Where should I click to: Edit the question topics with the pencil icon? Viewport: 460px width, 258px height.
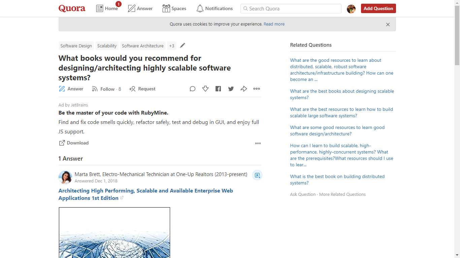tap(182, 45)
